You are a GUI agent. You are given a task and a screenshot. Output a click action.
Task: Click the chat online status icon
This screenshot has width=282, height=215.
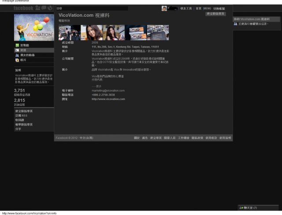coord(241,208)
